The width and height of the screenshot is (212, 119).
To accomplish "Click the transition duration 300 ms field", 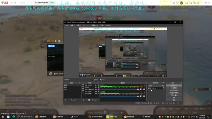I will (x=157, y=88).
